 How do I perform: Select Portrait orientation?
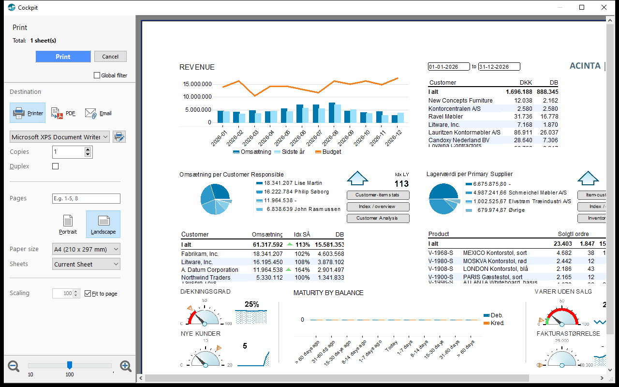[68, 224]
